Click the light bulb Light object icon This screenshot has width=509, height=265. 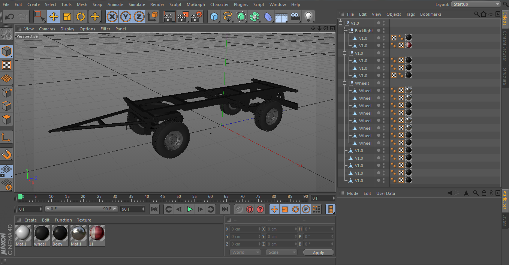tap(308, 16)
